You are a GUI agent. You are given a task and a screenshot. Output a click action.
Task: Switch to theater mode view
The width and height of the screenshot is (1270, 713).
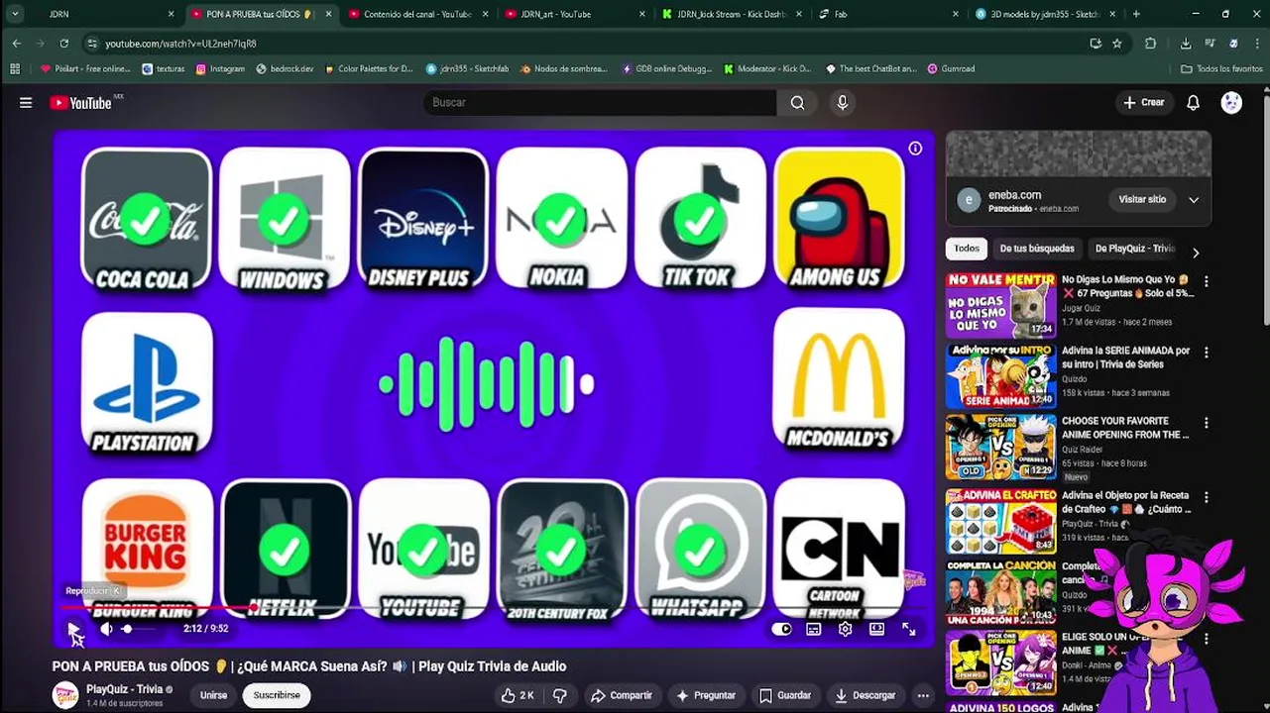[x=876, y=629]
